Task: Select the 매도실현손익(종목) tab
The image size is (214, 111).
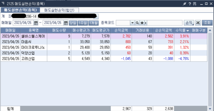Action: pos(20,10)
